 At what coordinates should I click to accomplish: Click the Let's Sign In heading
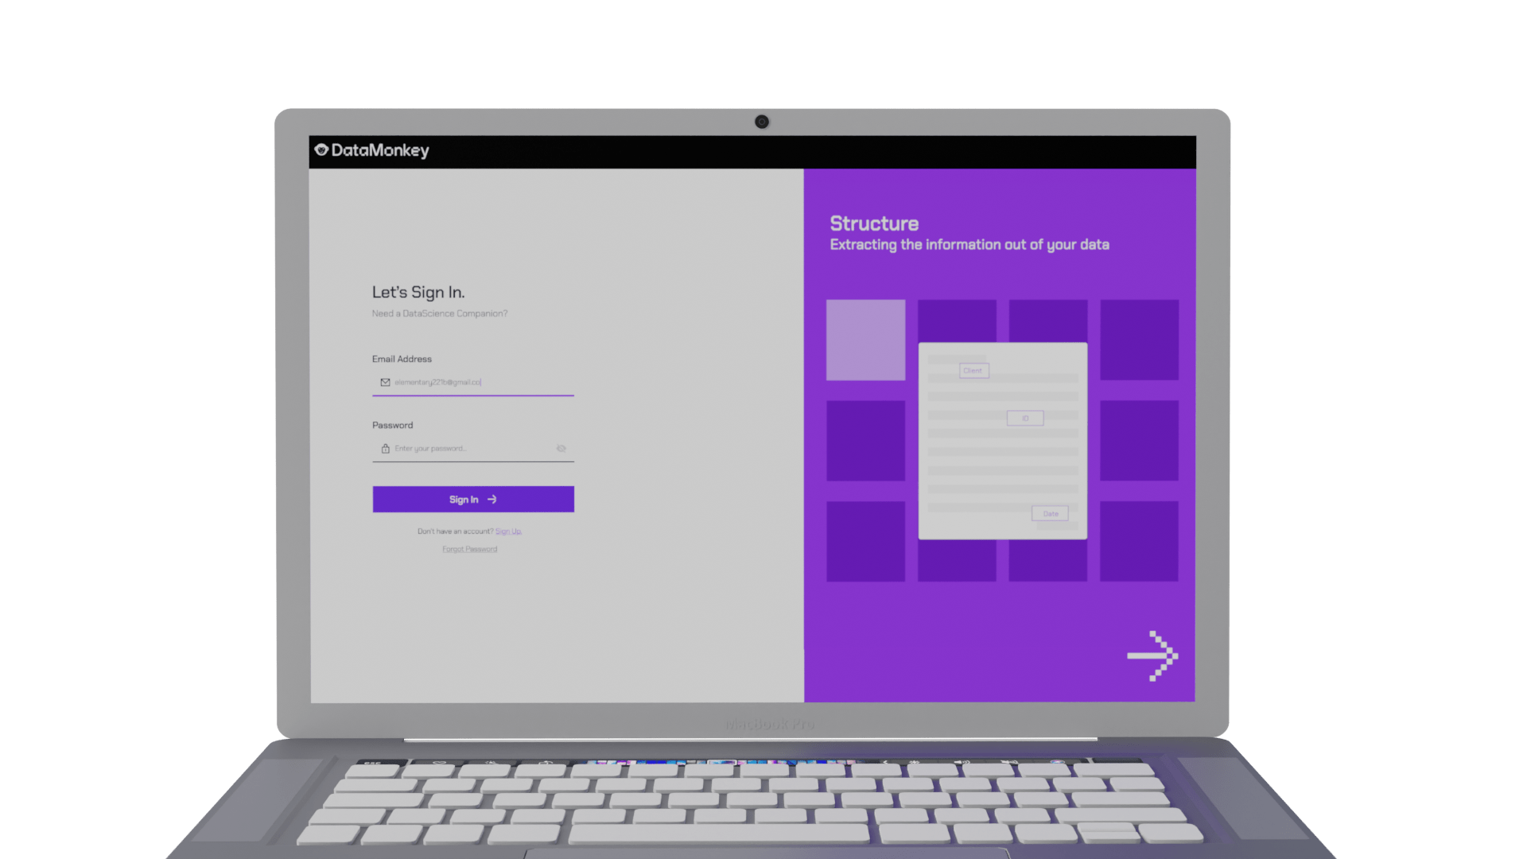418,293
